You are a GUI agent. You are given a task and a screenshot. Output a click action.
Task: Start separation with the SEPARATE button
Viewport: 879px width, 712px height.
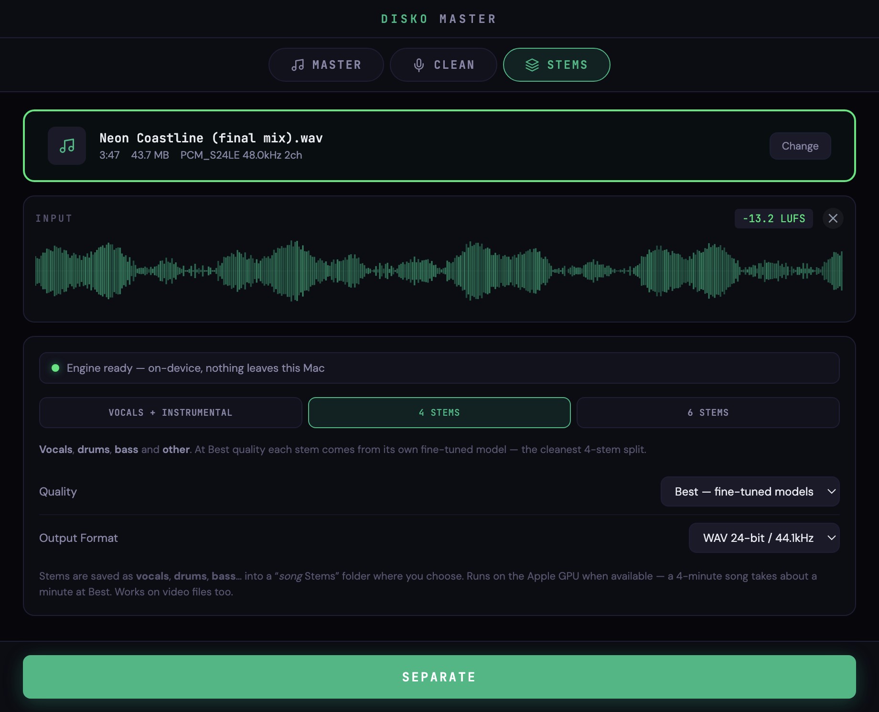click(x=439, y=677)
